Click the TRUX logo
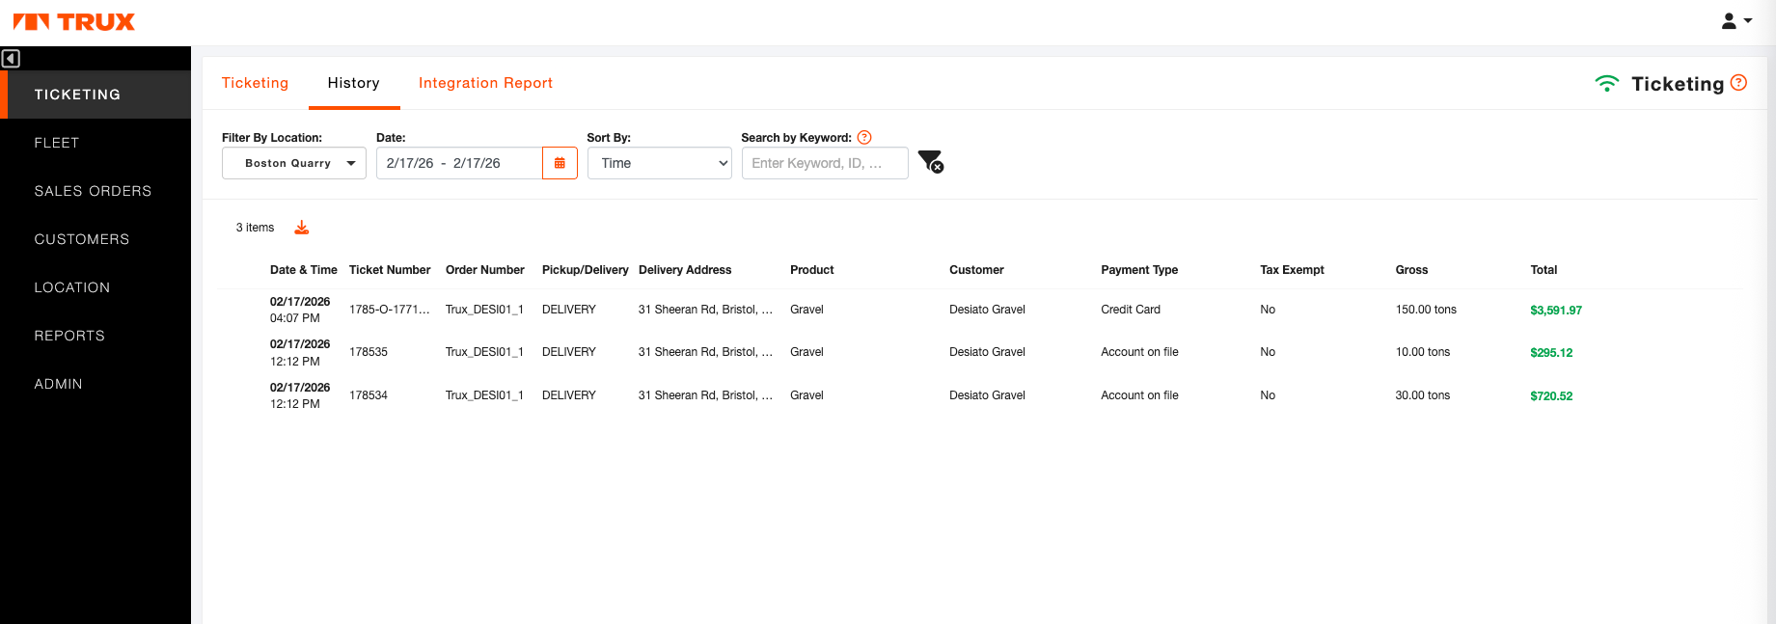This screenshot has width=1776, height=624. [74, 22]
